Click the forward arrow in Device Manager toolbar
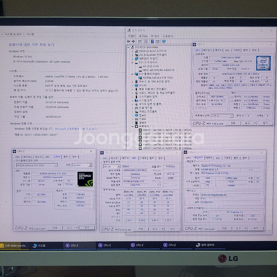The width and height of the screenshot is (277, 277). [133, 41]
